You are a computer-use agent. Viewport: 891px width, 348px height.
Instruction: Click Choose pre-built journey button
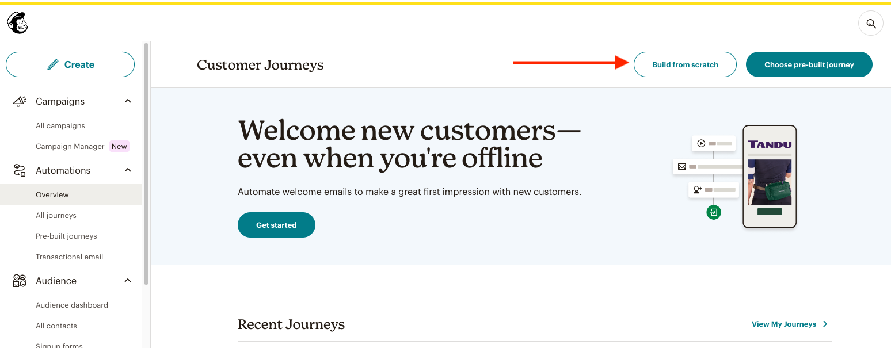click(x=809, y=64)
